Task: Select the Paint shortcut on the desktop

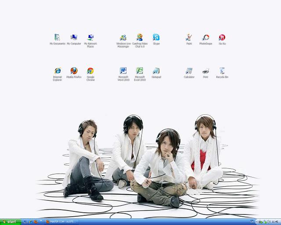Action: (x=189, y=40)
